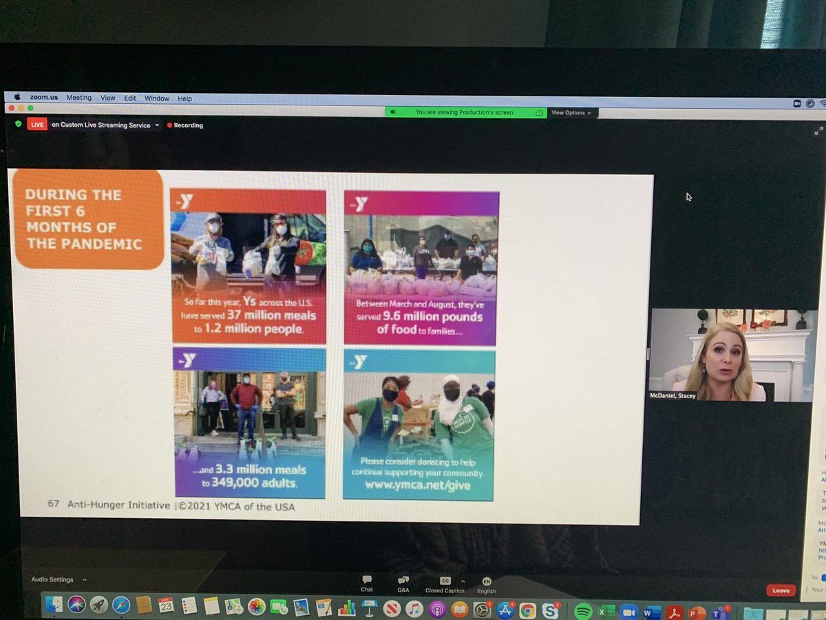This screenshot has width=826, height=620.
Task: Open Microsoft Teams from the Dock
Action: click(720, 612)
